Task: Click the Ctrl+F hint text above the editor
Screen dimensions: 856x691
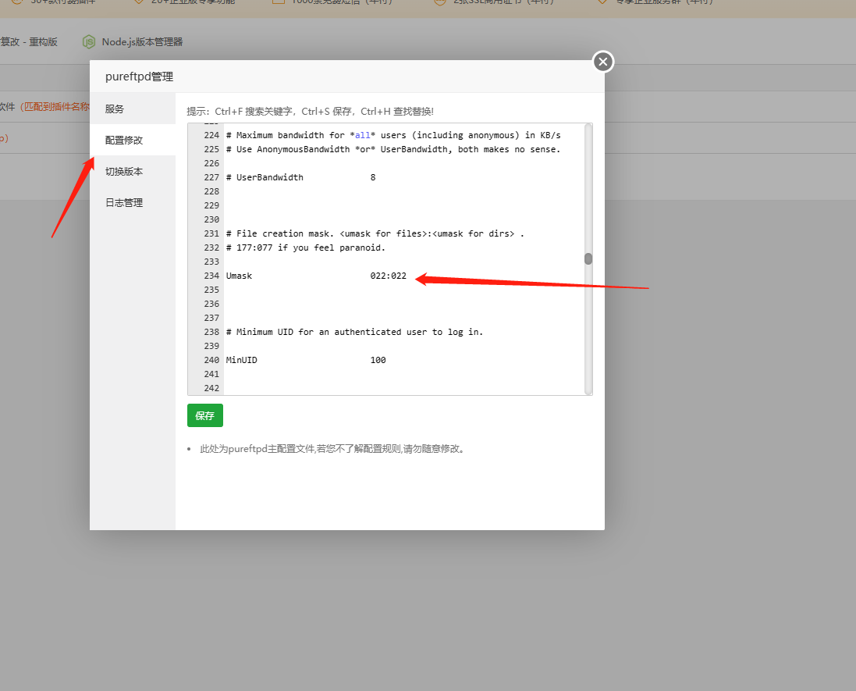Action: (310, 112)
